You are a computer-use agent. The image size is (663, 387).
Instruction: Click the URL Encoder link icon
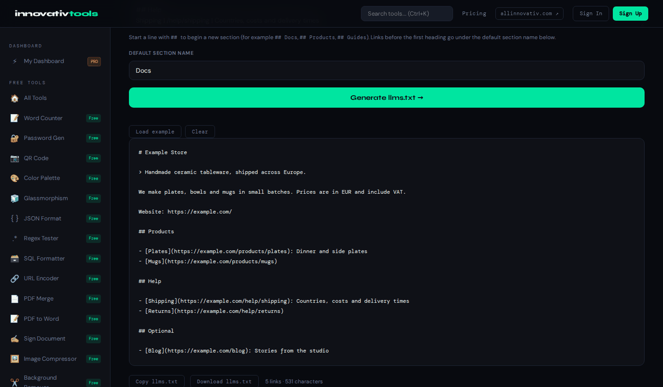pos(15,278)
